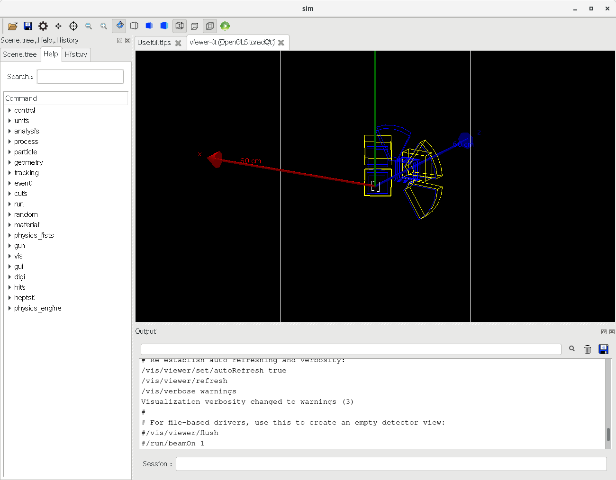Save viewer state with the floppy toolbar icon
616x480 pixels.
(x=28, y=26)
